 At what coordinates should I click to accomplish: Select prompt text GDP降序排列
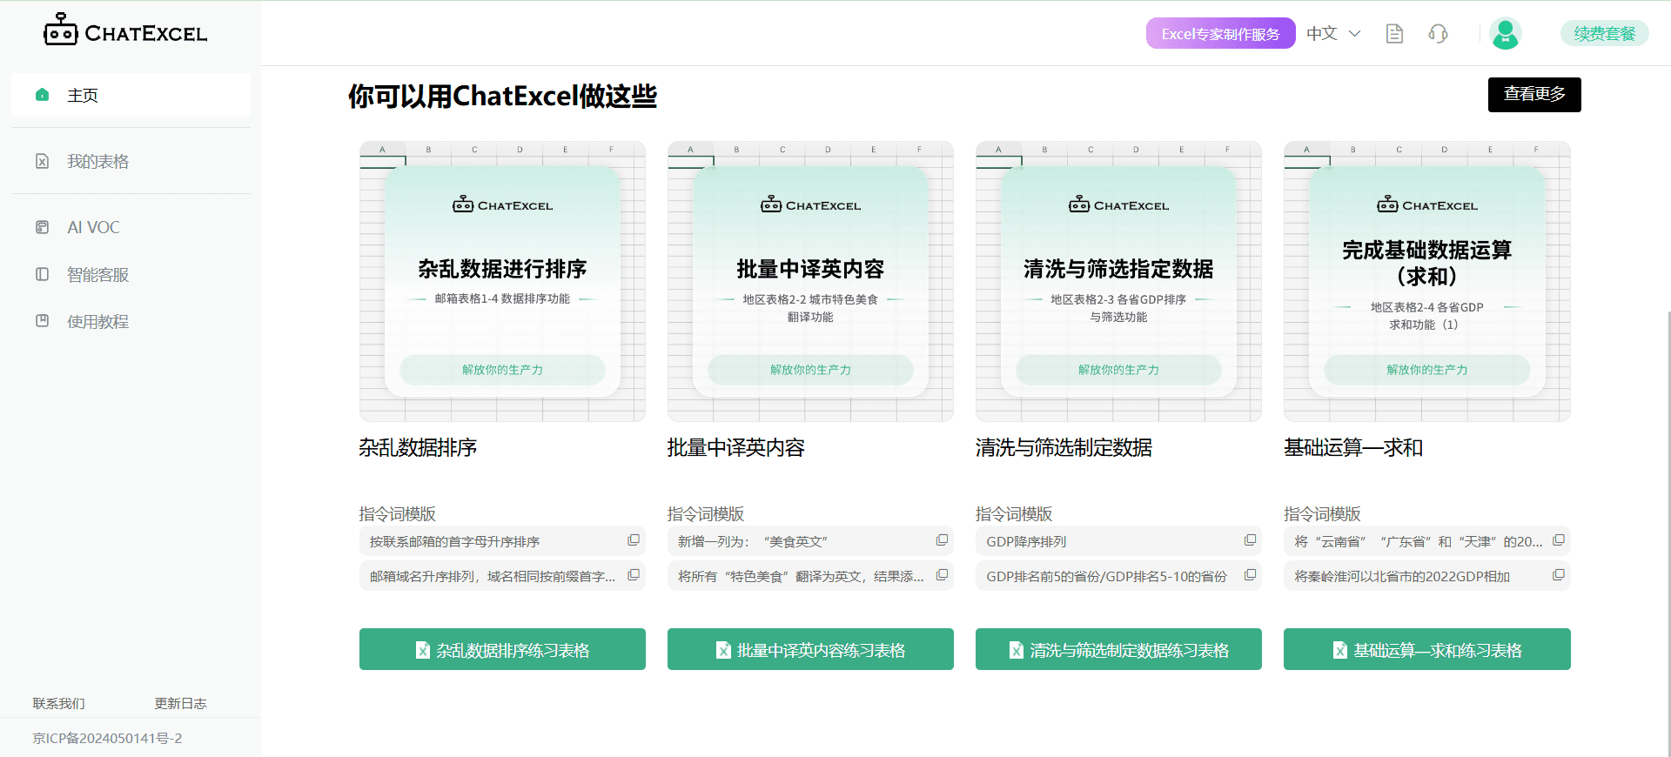1026,541
